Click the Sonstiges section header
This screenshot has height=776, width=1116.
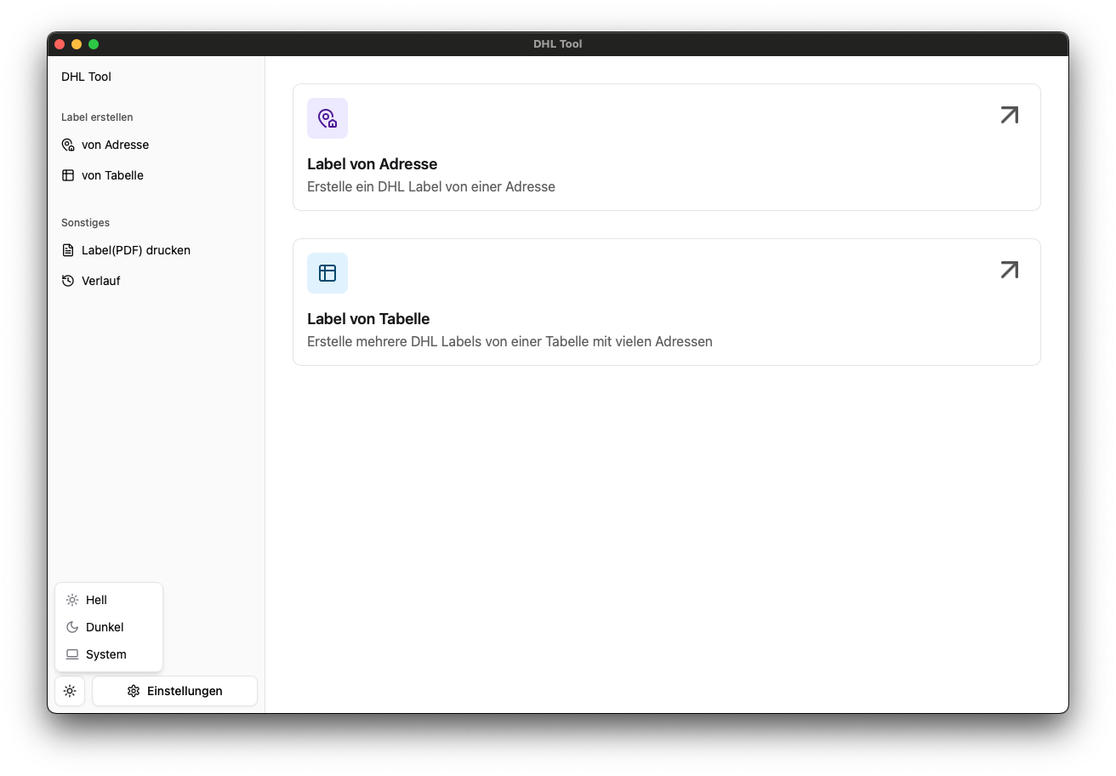[x=85, y=223]
